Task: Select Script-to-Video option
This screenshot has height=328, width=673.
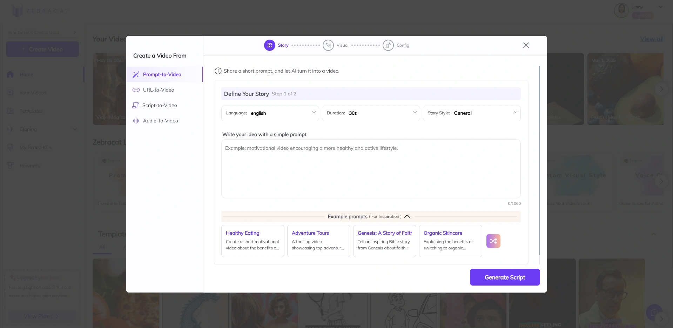Action: (x=164, y=105)
